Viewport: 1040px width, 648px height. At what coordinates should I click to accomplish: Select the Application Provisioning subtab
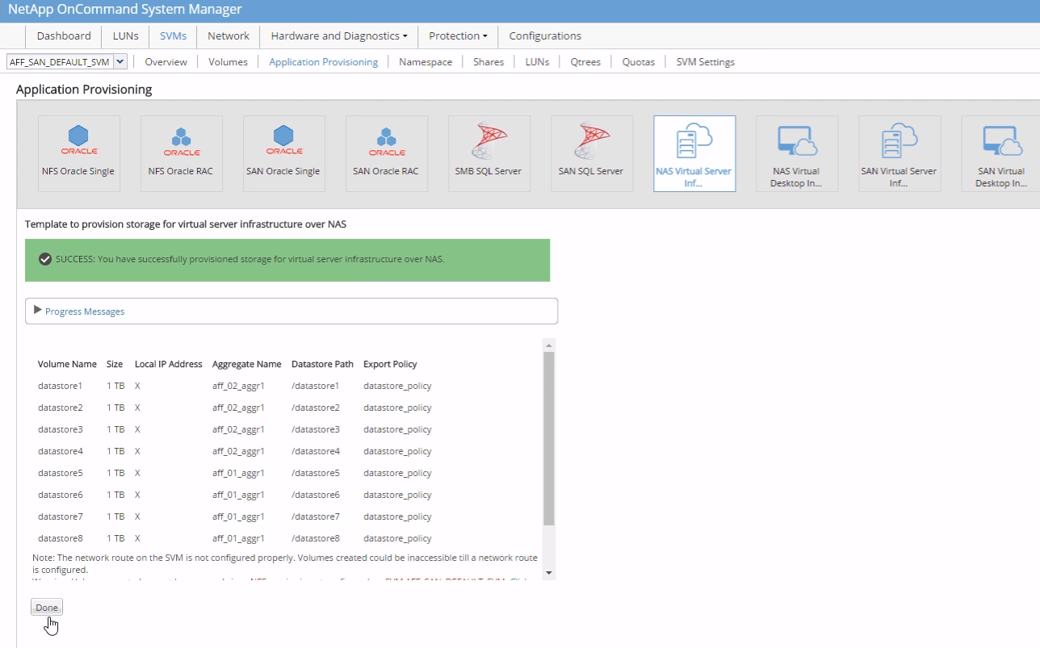(324, 61)
